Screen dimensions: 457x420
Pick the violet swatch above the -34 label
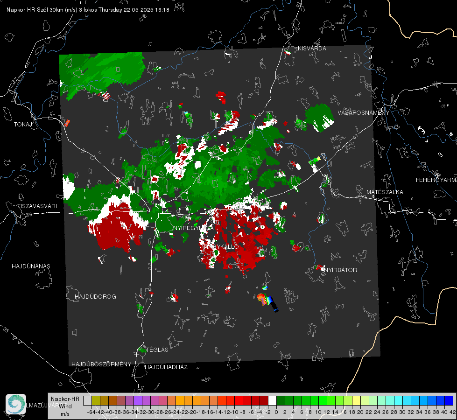(138, 400)
